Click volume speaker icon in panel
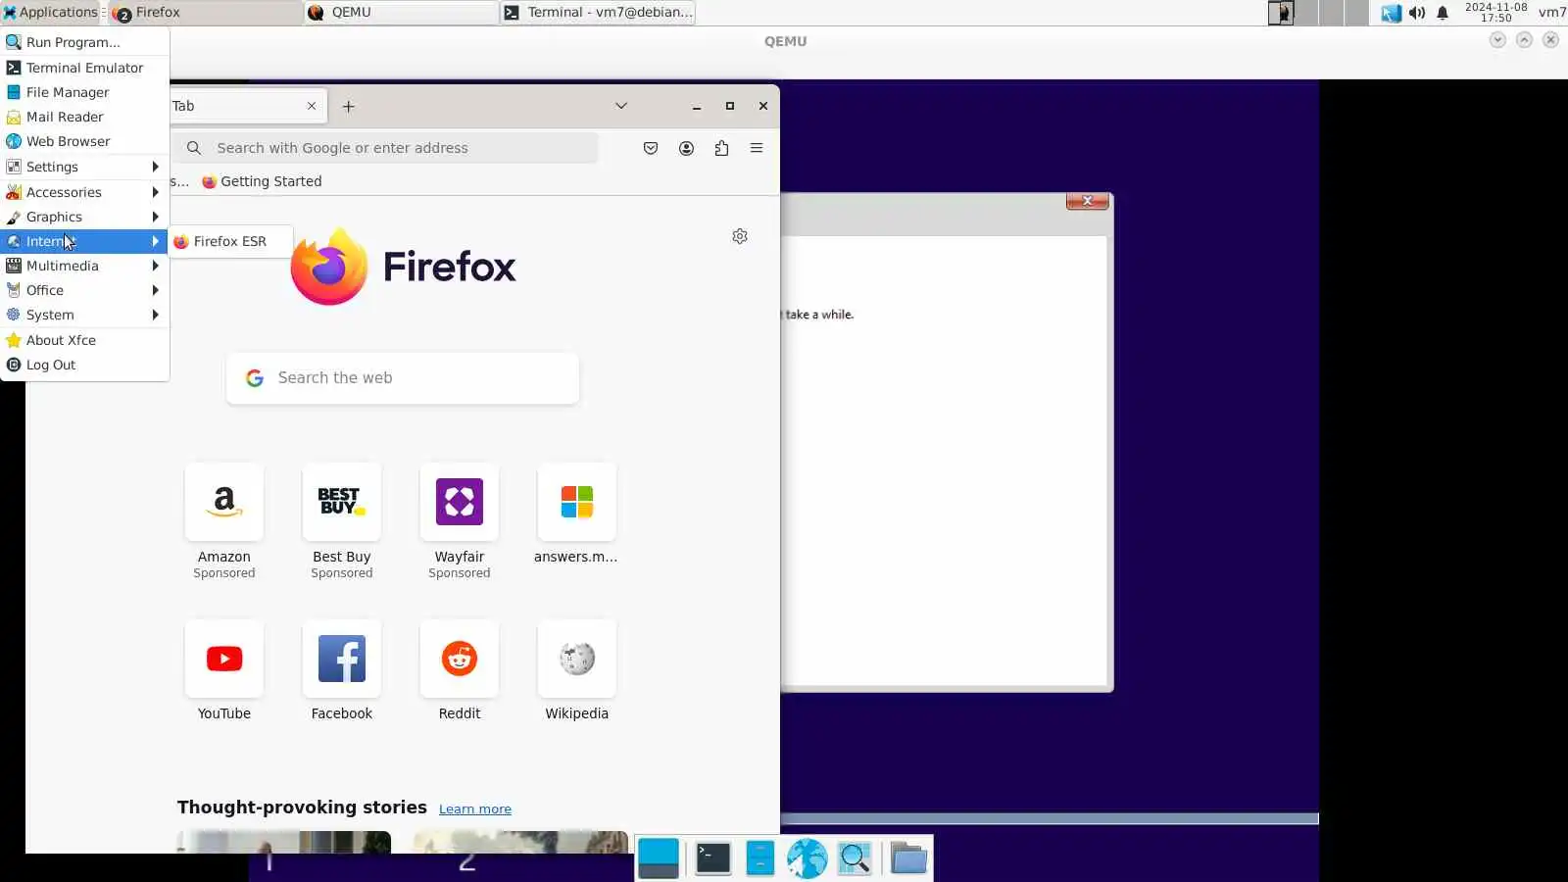 1417,13
